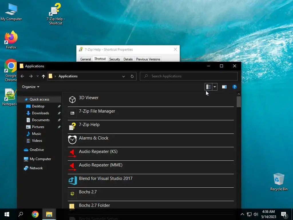Image resolution: width=293 pixels, height=220 pixels.
Task: Select Network in navigation pane
Action: coord(36,168)
